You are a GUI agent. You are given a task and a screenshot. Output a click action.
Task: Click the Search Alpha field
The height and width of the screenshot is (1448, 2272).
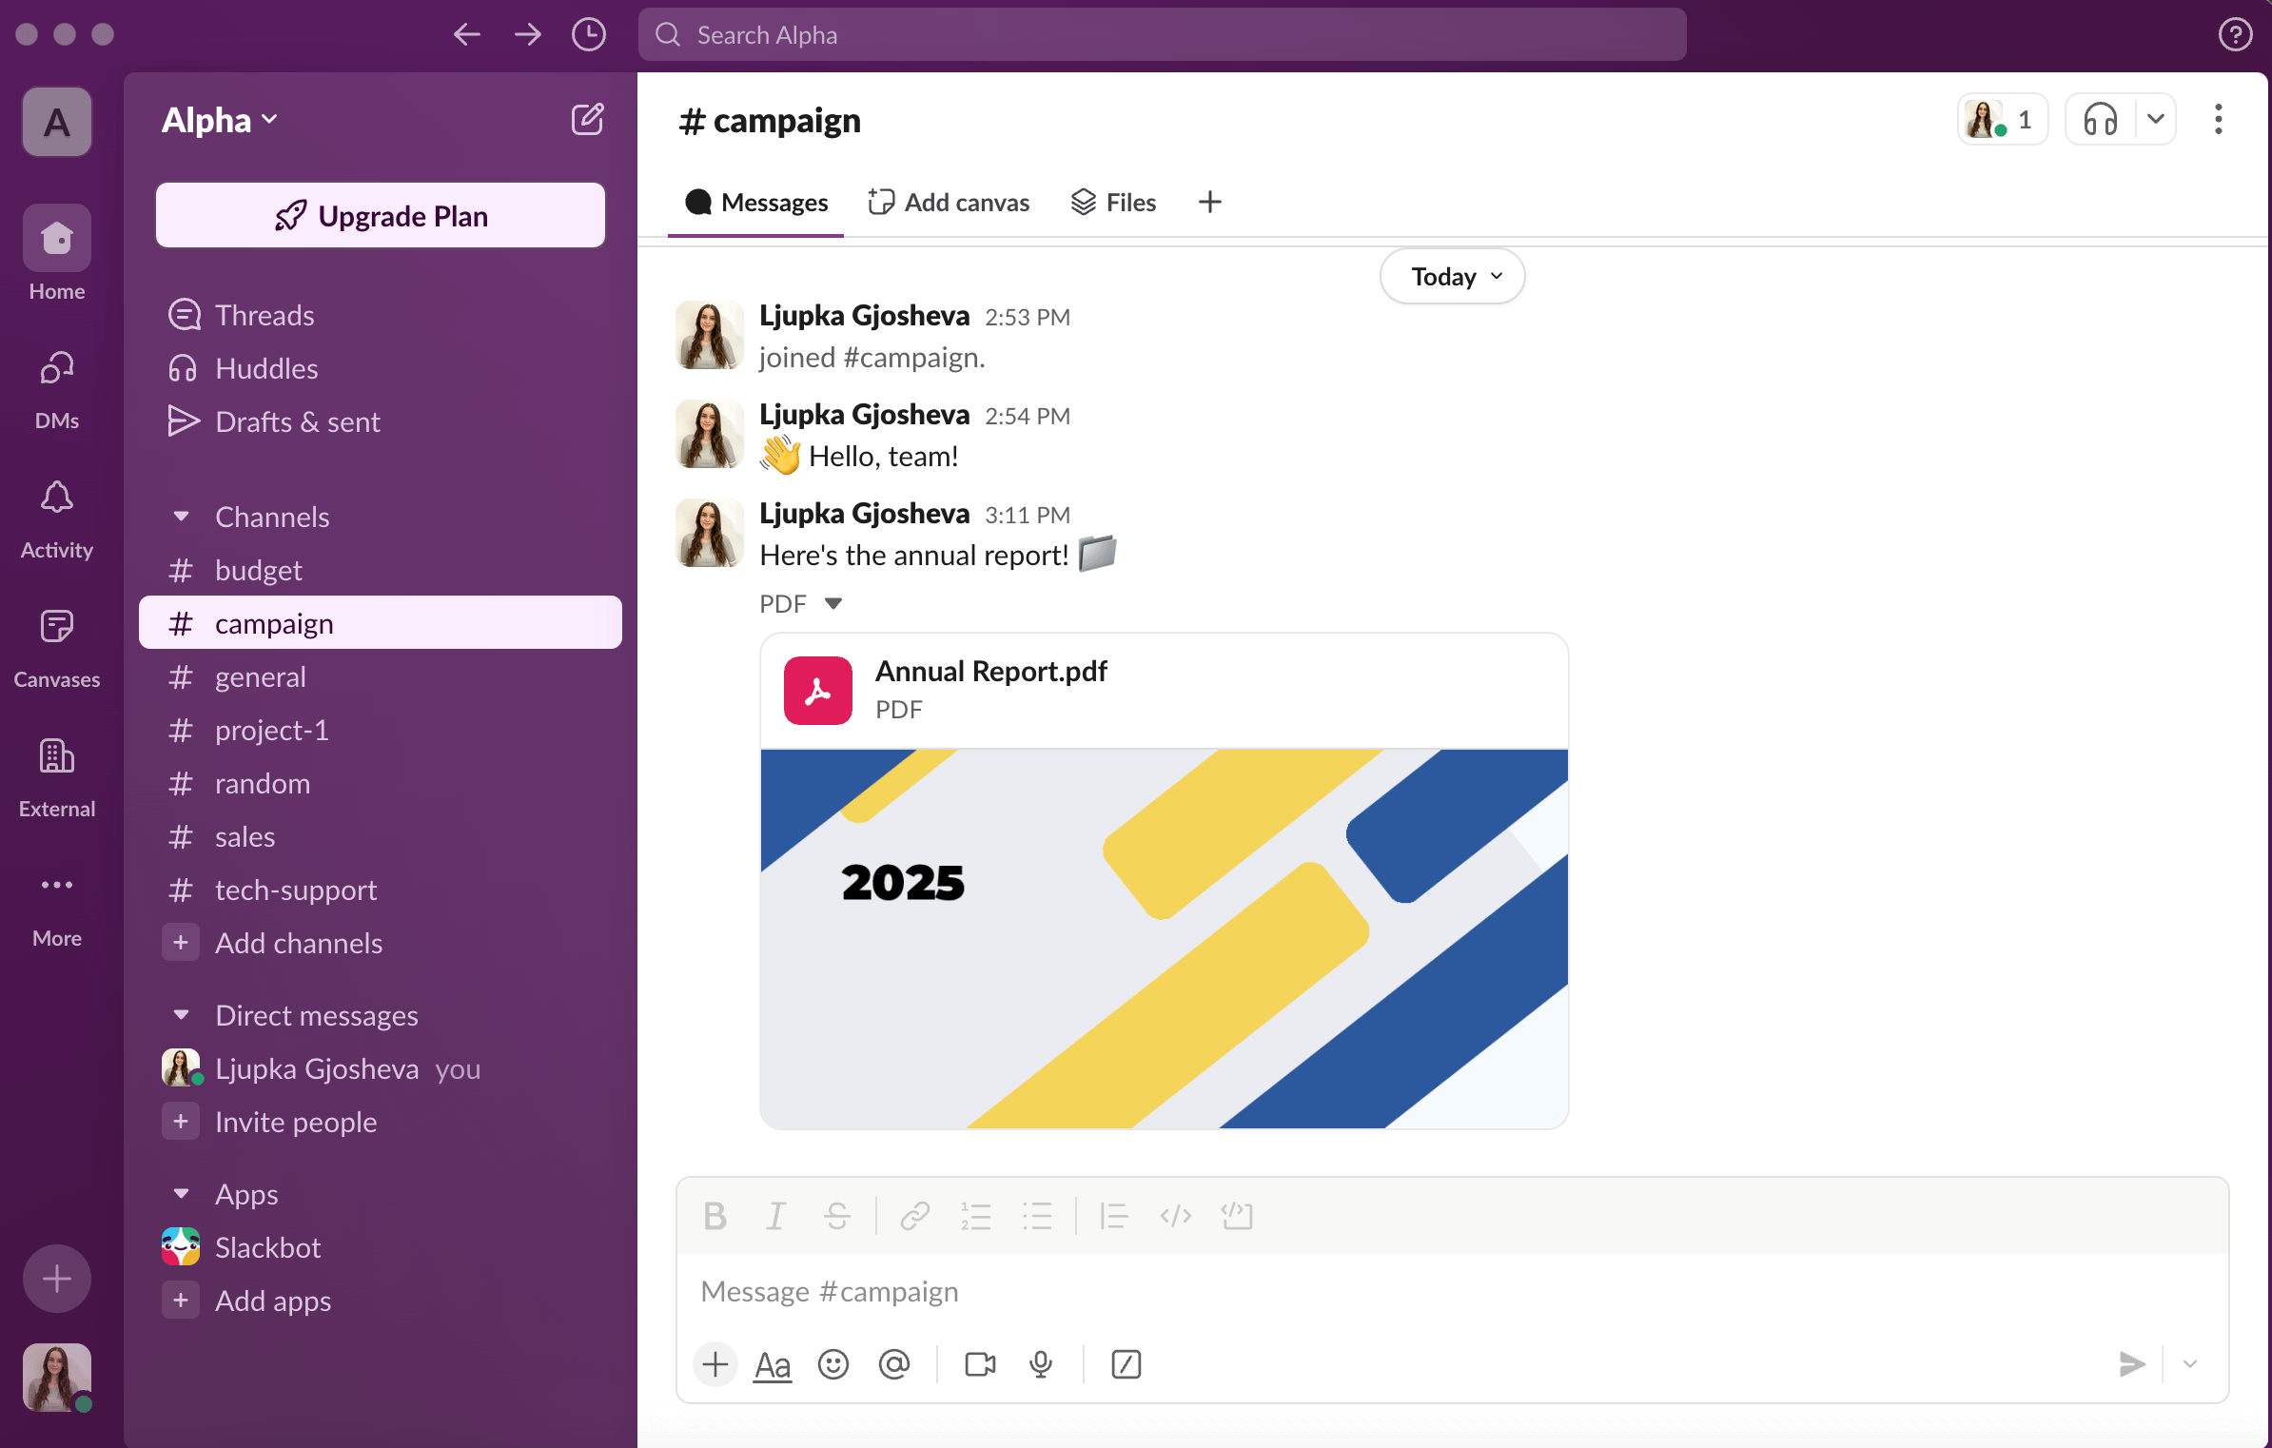coord(1162,35)
